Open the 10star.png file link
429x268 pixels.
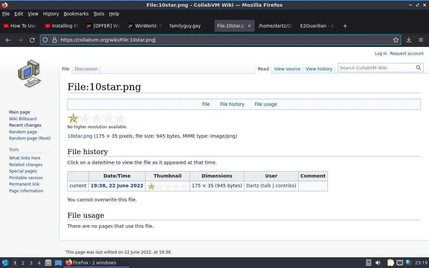[x=80, y=136]
